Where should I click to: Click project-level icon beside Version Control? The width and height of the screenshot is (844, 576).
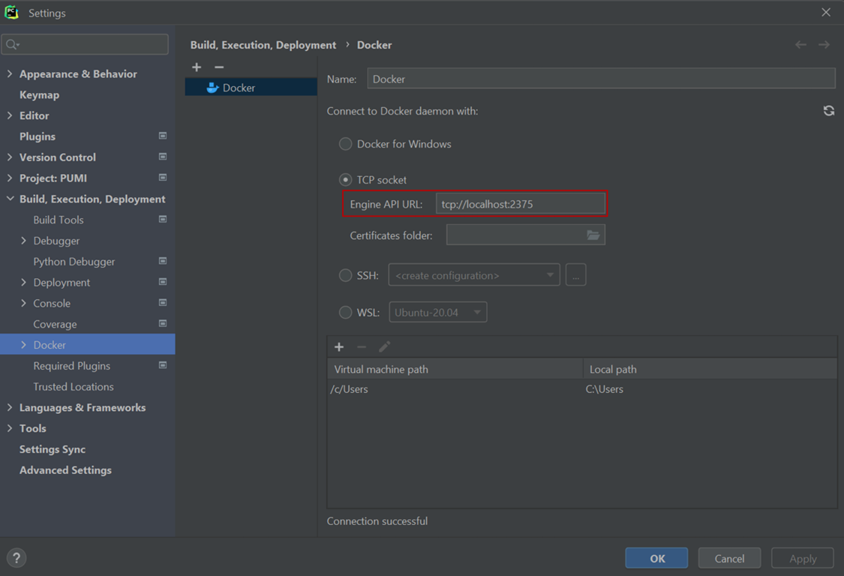(x=163, y=157)
